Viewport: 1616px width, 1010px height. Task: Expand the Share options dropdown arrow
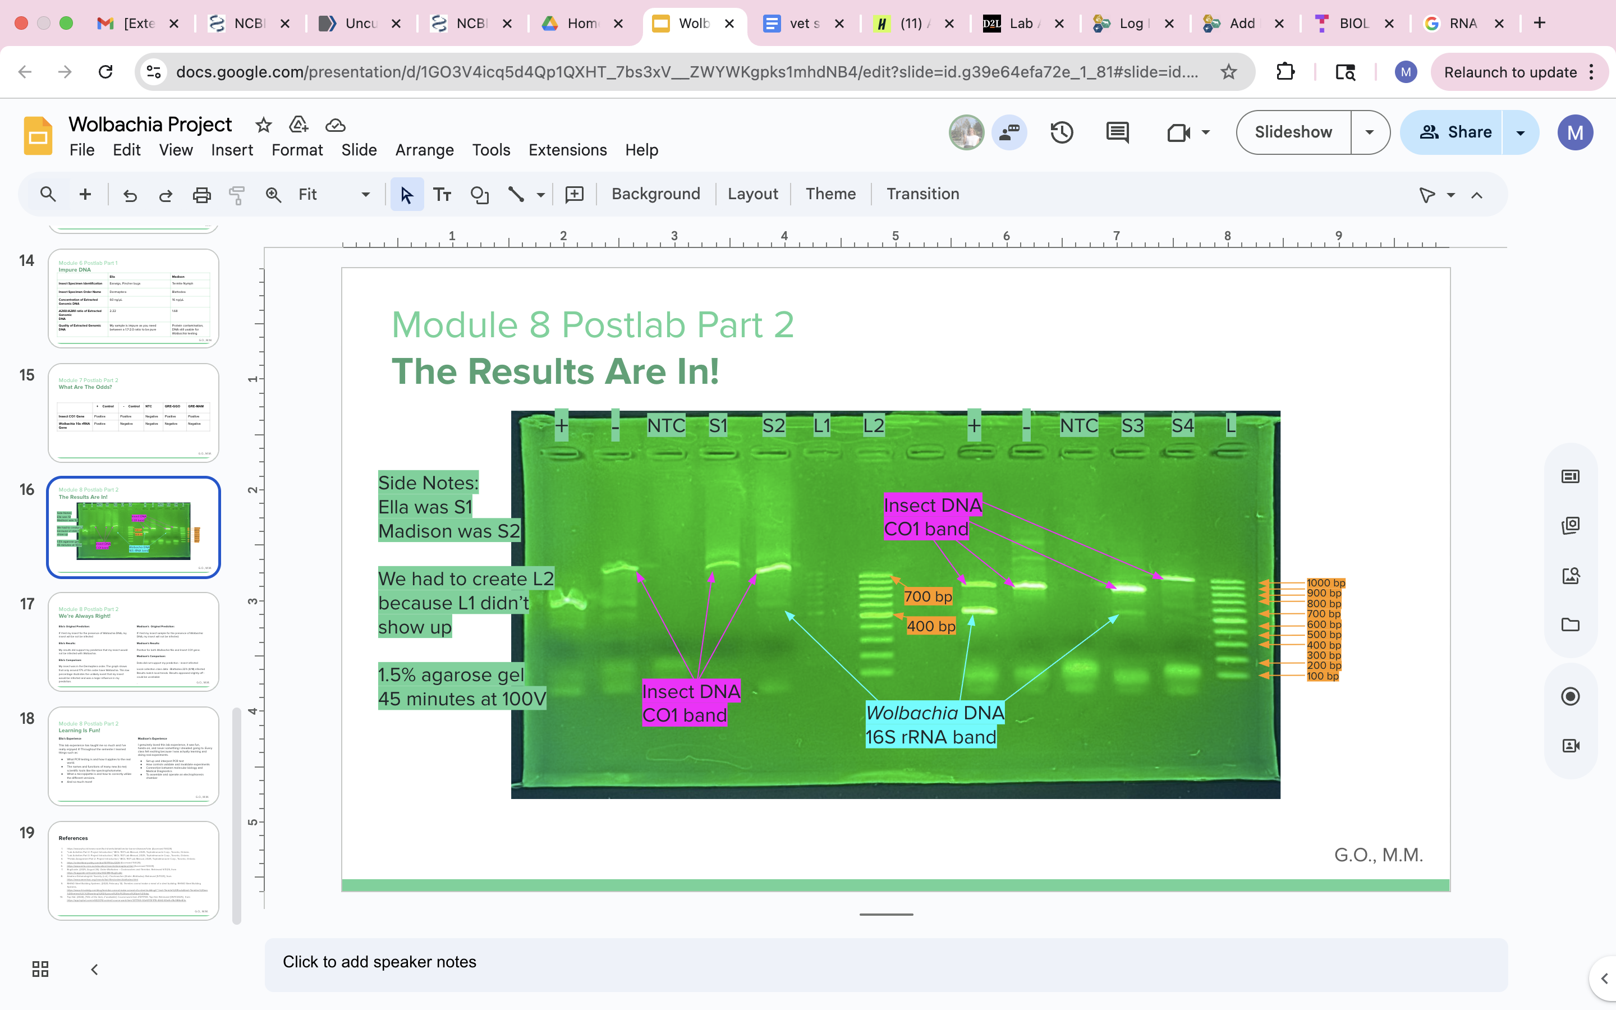1521,132
